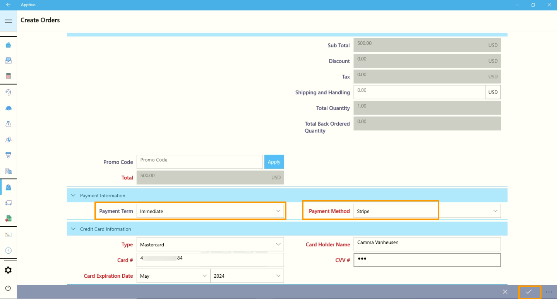The height and width of the screenshot is (299, 557).
Task: Save order with checkmark button
Action: [x=529, y=292]
